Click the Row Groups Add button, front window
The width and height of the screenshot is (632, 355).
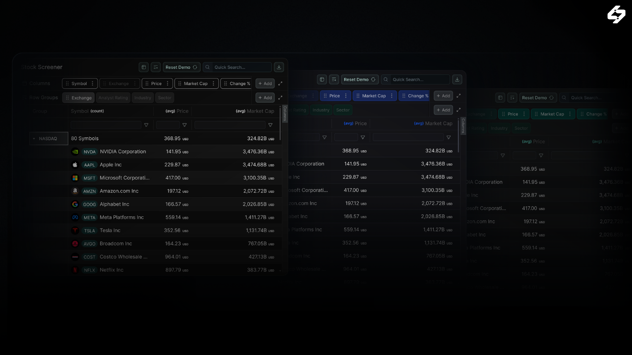click(265, 98)
